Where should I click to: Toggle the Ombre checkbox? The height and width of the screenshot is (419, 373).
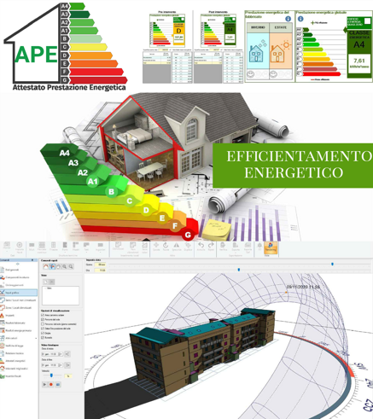(43, 333)
